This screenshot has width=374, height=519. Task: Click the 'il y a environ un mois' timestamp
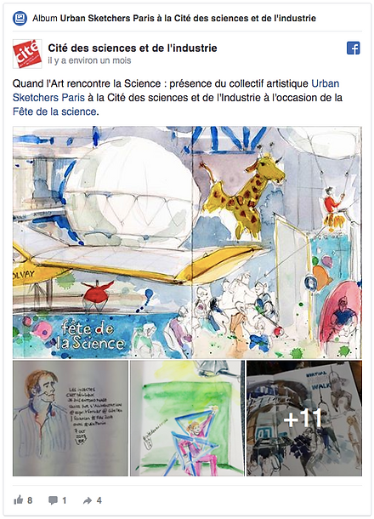click(89, 60)
